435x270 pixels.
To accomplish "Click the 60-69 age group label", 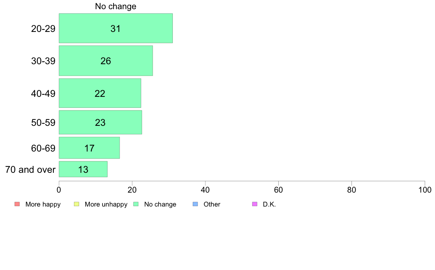I will [x=43, y=148].
